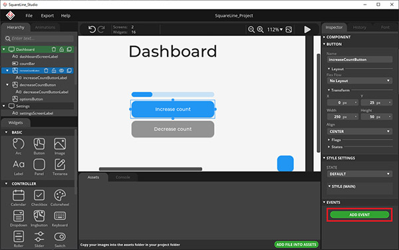The width and height of the screenshot is (399, 250).
Task: Toggle visibility eye of increaseCountButton
Action: (61, 70)
